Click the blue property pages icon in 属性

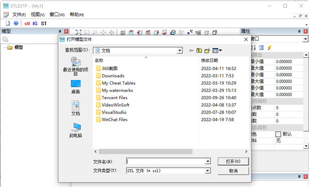point(262,48)
